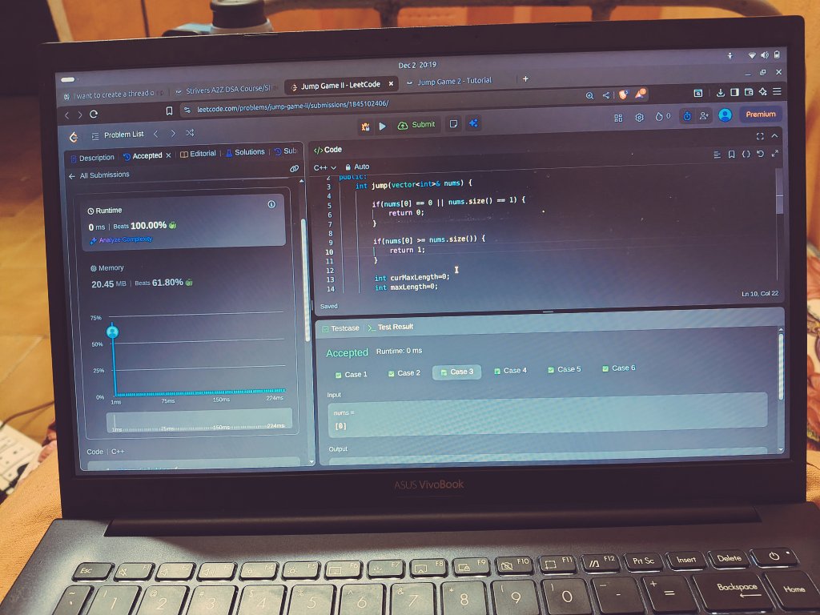Pick a random problem shuffle icon

tap(189, 133)
